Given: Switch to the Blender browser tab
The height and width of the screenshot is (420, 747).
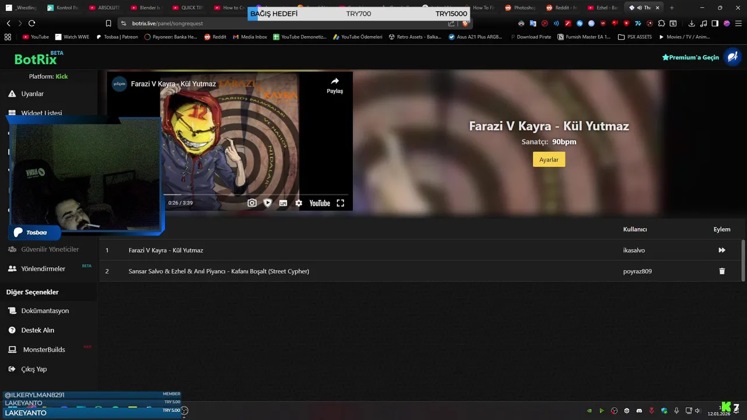Looking at the screenshot, I should click(x=146, y=8).
